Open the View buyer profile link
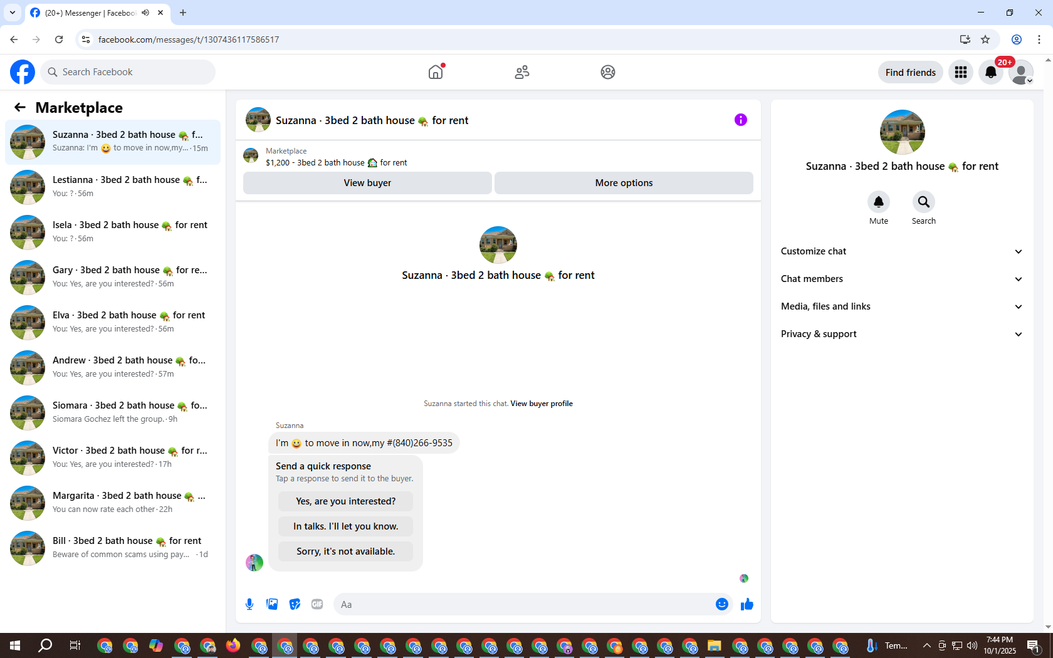The height and width of the screenshot is (658, 1053). [x=542, y=404]
